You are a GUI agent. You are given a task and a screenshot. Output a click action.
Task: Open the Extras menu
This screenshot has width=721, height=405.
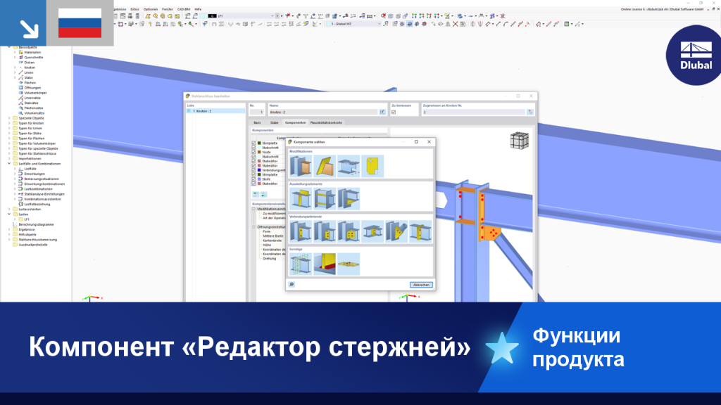tap(134, 9)
